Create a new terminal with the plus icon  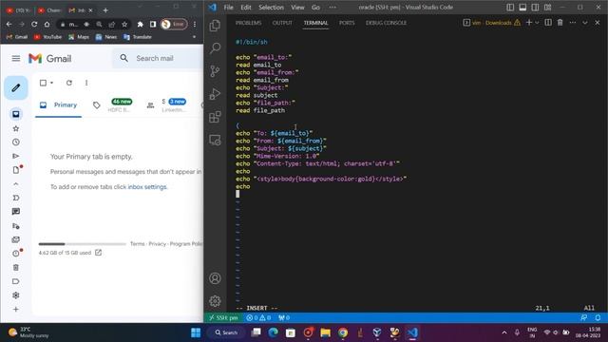point(529,23)
